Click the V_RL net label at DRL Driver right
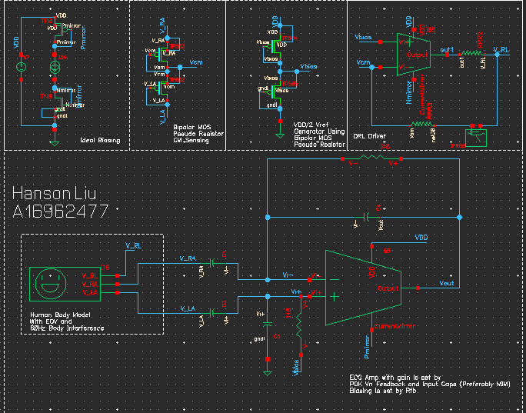This screenshot has width=526, height=413. 501,50
